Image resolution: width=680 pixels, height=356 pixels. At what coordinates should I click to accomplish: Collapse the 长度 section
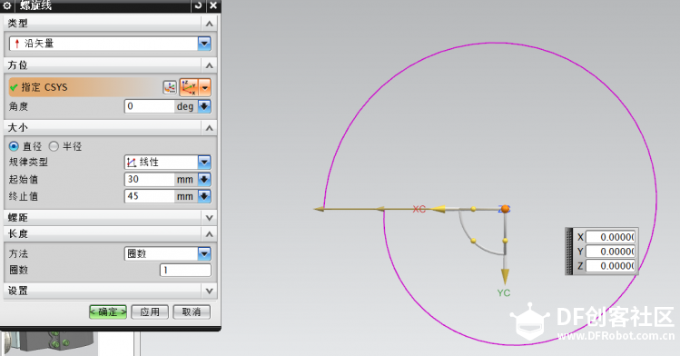[x=209, y=234]
